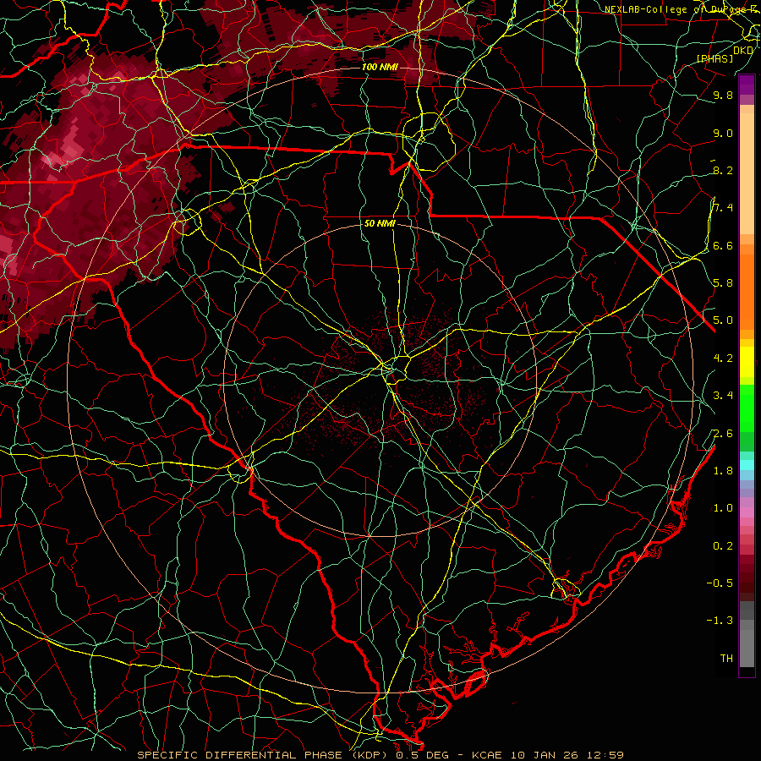Pick the orange band near 5.8
The width and height of the screenshot is (761, 761).
pyautogui.click(x=747, y=292)
